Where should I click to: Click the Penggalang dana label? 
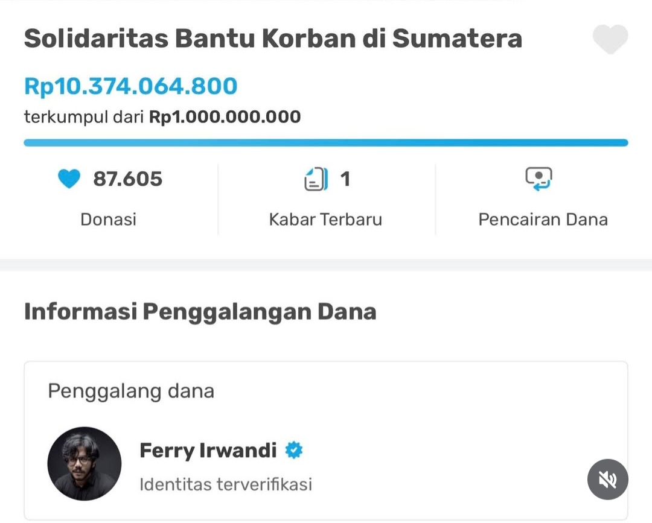pos(131,391)
